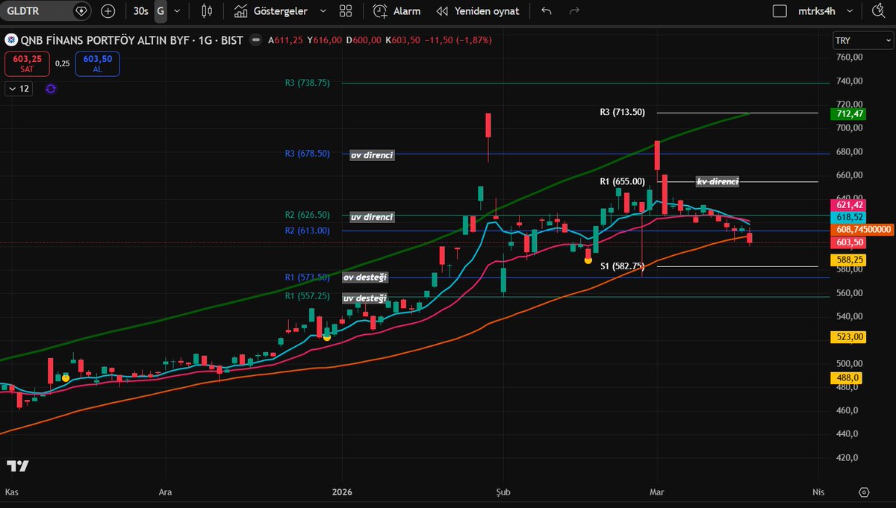This screenshot has width=896, height=508.
Task: Click the yellow marker dot before 2026
Action: click(x=327, y=337)
